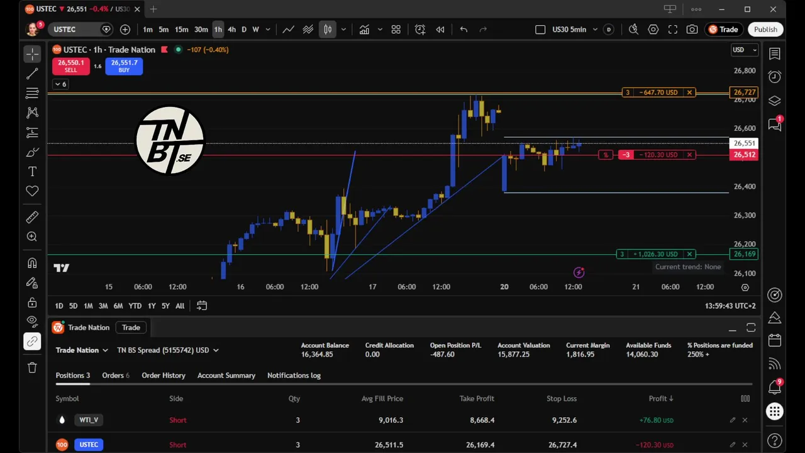This screenshot has height=453, width=805.
Task: Expand the timeframes dropdown after W
Action: [268, 30]
